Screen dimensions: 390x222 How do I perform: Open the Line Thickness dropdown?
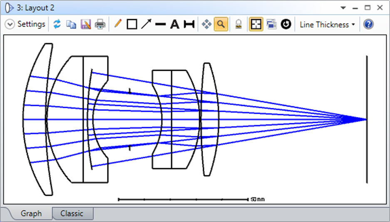[x=327, y=25]
